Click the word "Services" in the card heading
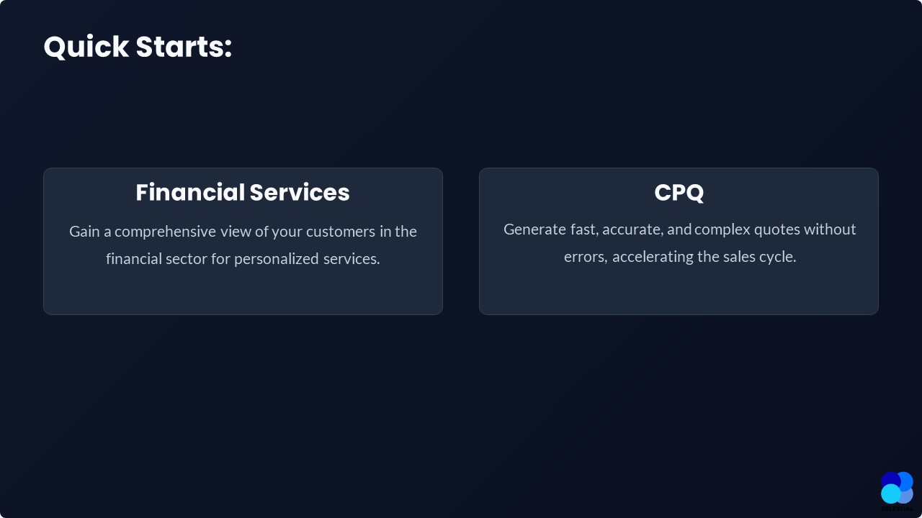 pyautogui.click(x=300, y=193)
